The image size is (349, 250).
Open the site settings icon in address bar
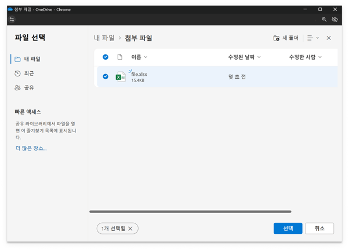(12, 20)
